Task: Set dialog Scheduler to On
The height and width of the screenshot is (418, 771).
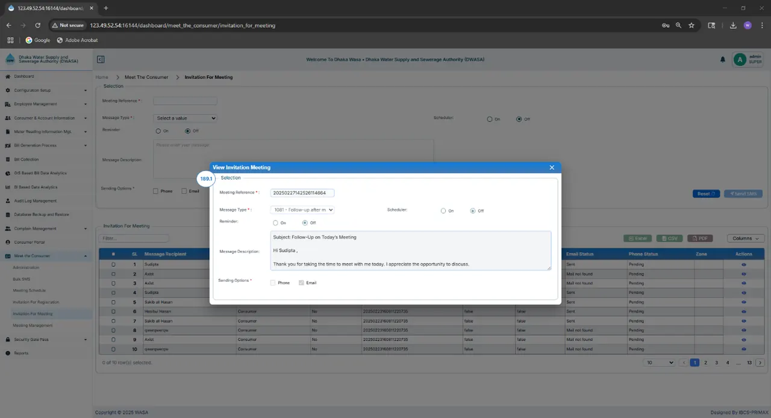Action: pos(443,211)
